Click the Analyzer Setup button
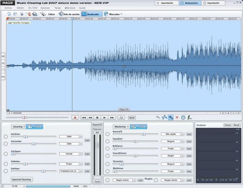243x188 pixels. pyautogui.click(x=227, y=125)
